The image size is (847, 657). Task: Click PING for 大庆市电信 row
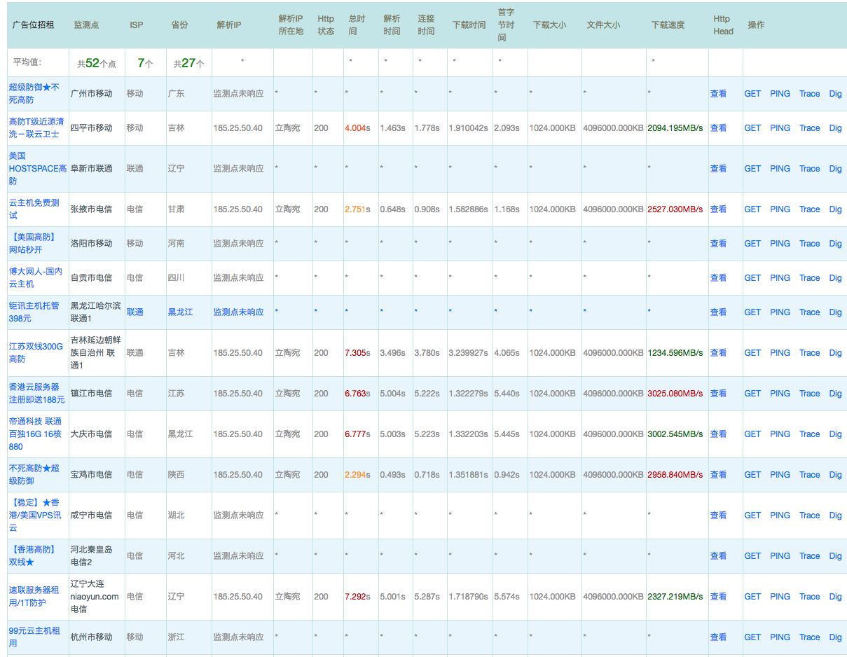tap(780, 434)
